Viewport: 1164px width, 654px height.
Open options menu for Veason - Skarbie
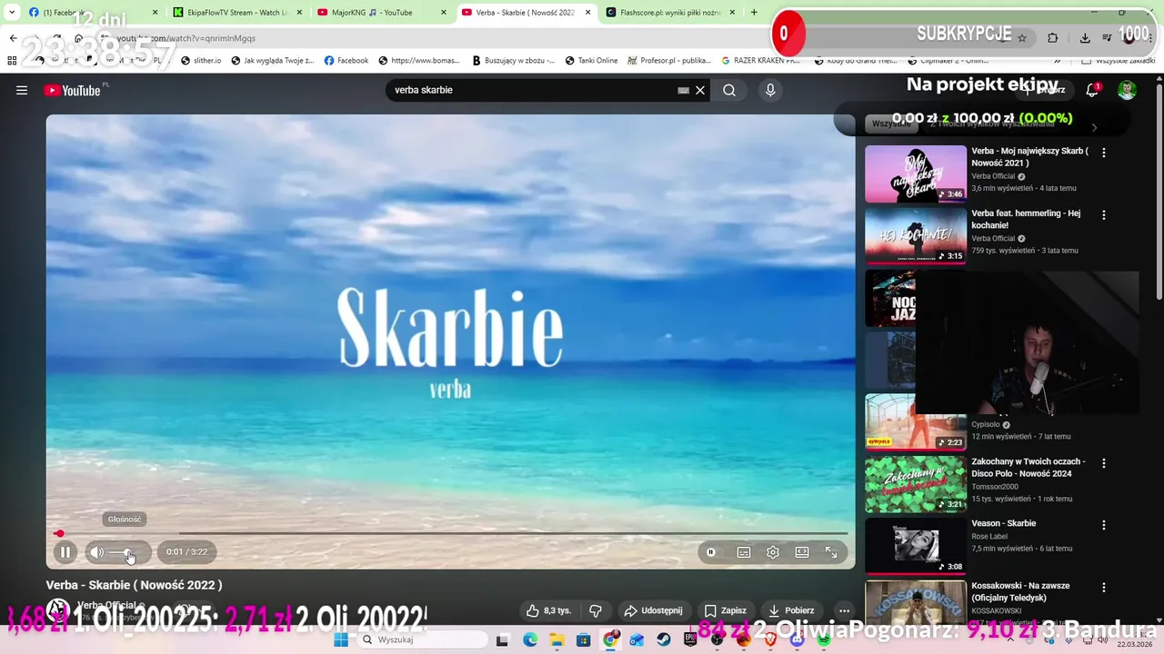(x=1104, y=525)
